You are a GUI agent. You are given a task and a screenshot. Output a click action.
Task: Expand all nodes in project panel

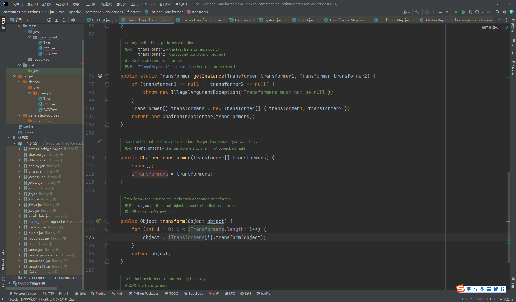57,20
